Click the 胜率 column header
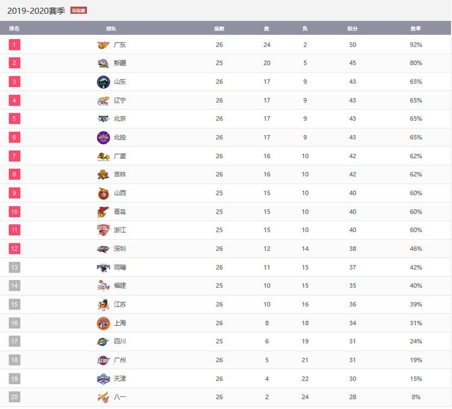452x409 pixels. [x=416, y=28]
